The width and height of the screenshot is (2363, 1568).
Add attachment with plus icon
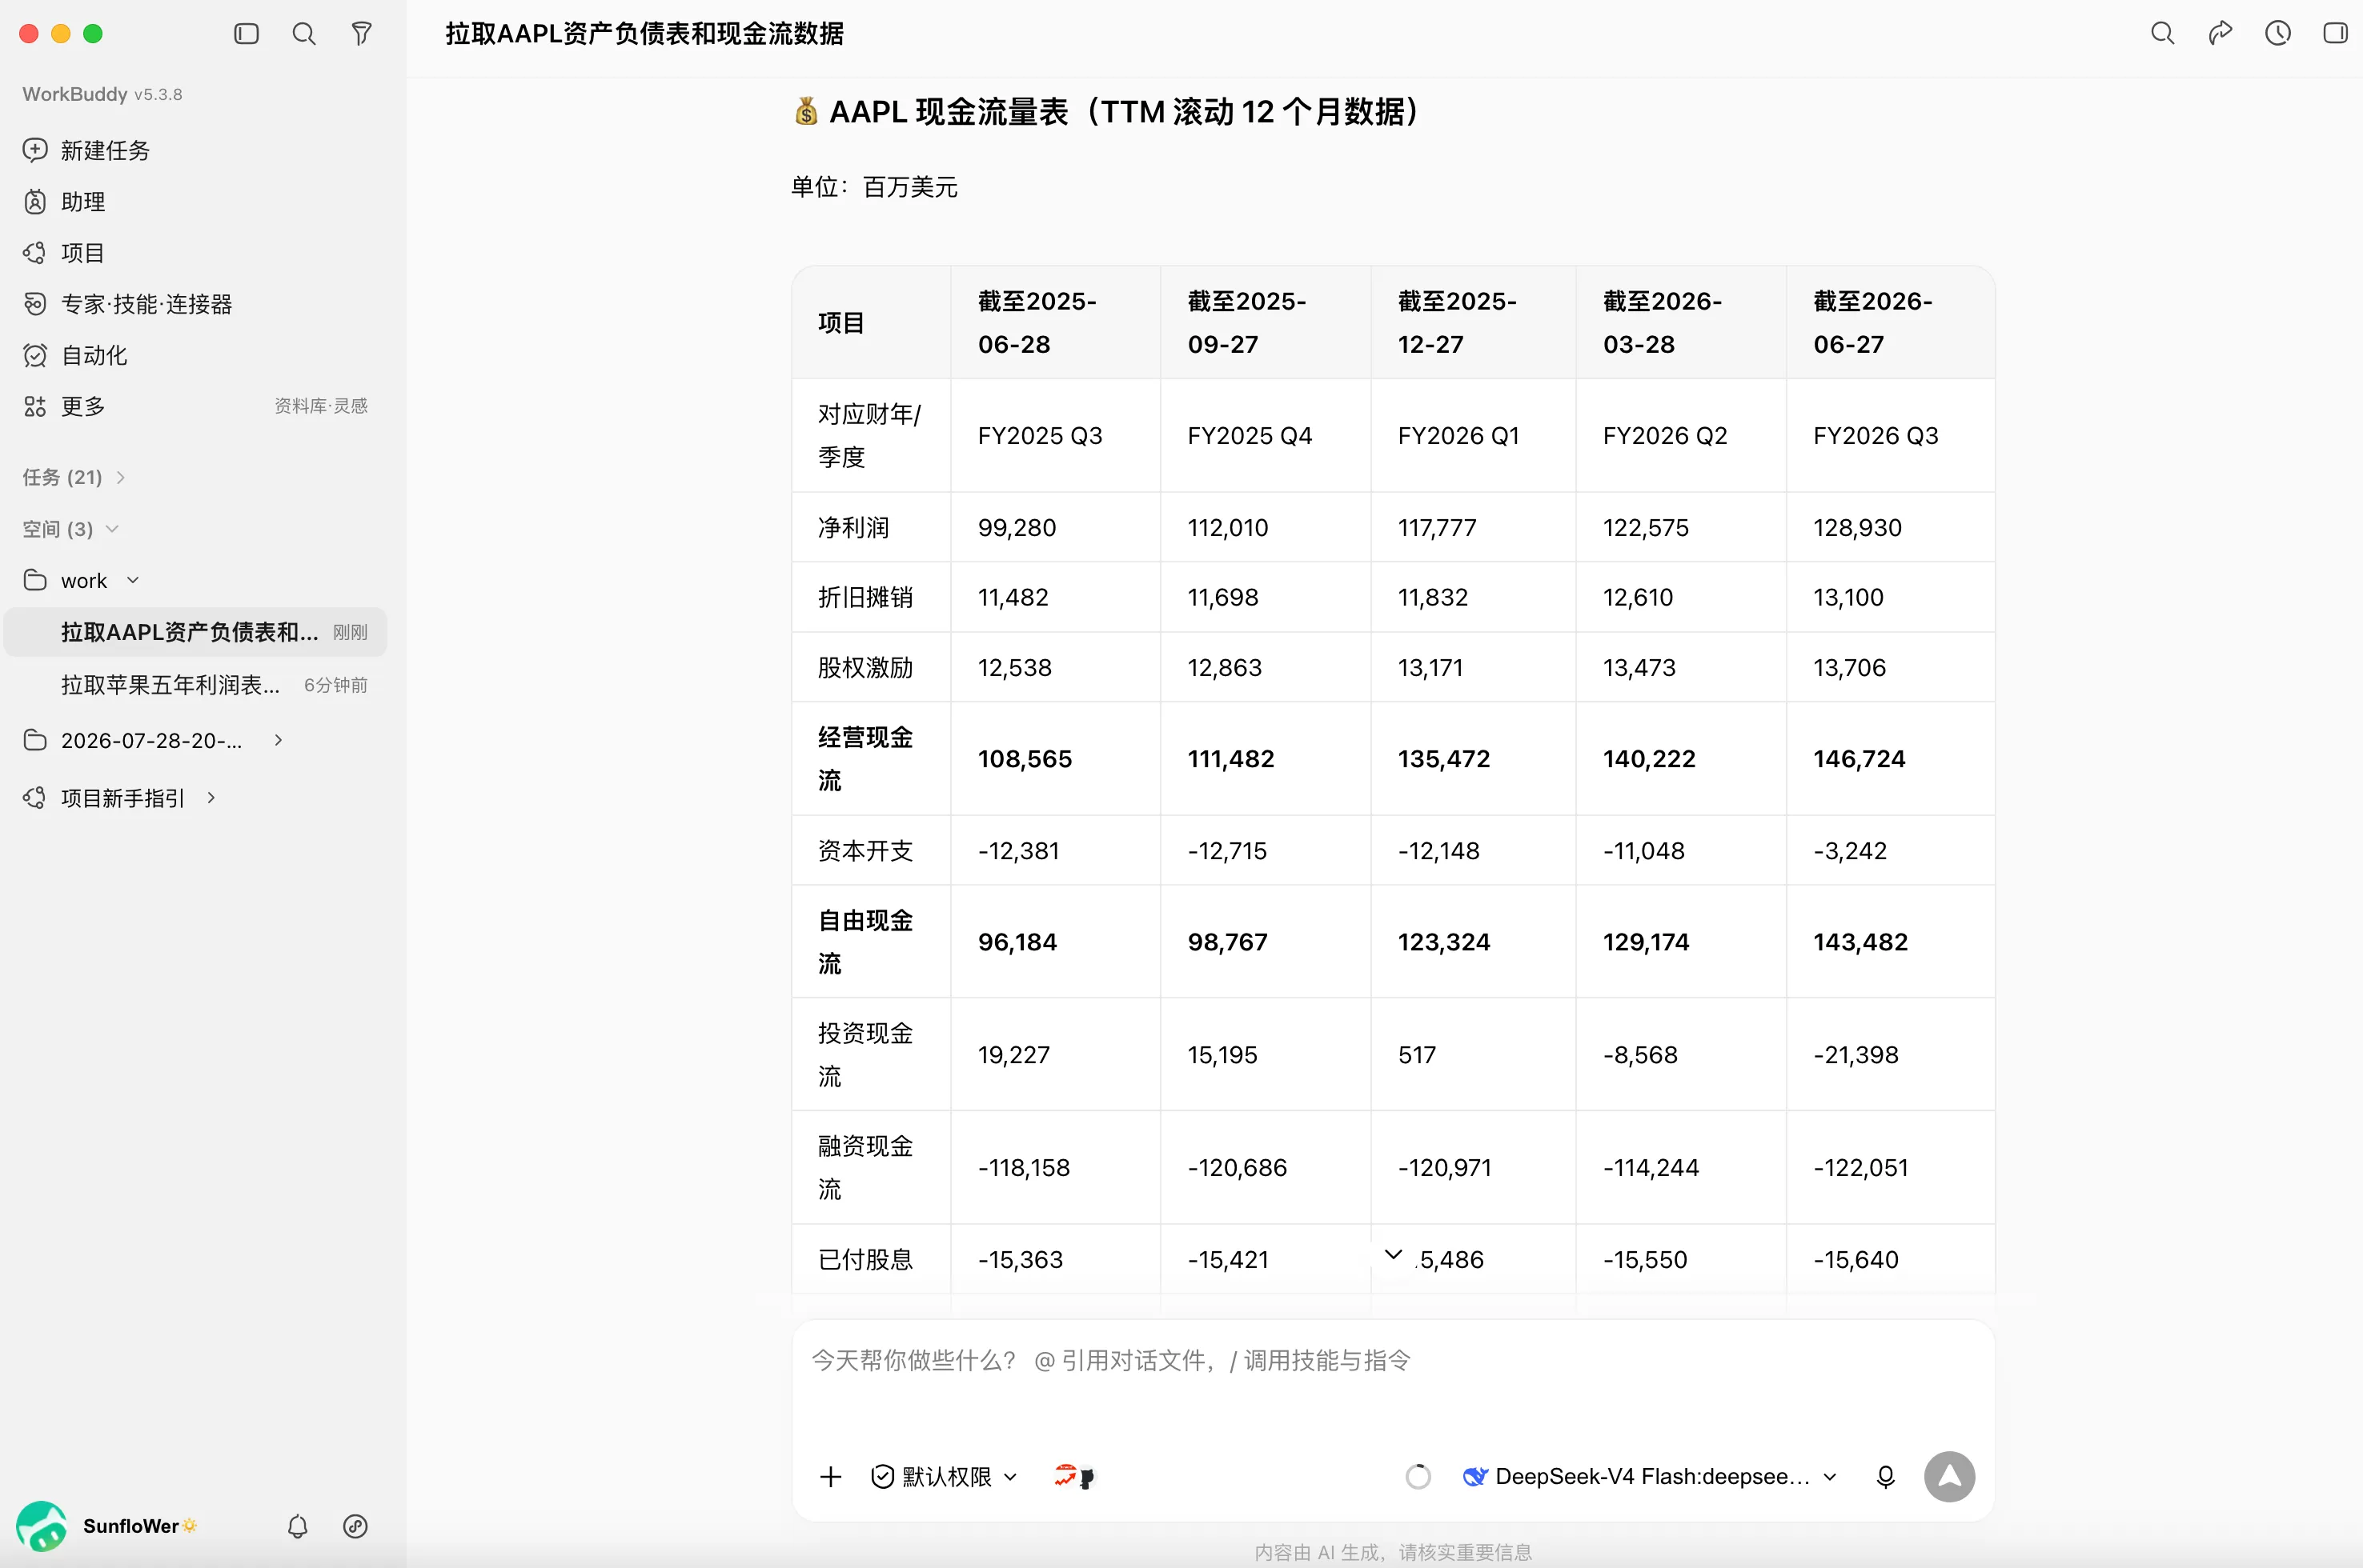830,1477
